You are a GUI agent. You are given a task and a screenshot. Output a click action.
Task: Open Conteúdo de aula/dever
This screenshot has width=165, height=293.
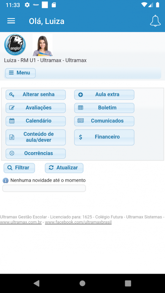tap(35, 137)
